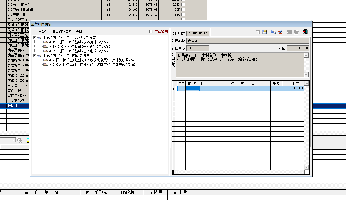Click the item icon beside 3-8 页岩标砖基础上抹
Screen dimensions: 346x200
click(x=46, y=64)
